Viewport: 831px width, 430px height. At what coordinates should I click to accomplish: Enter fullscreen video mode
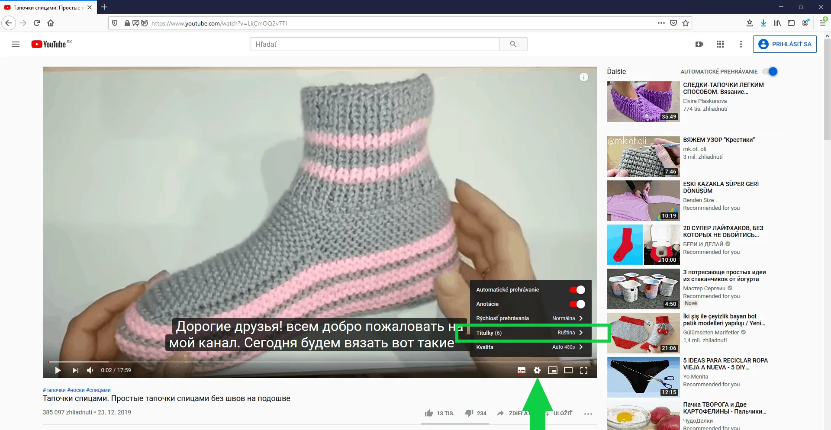click(x=583, y=370)
